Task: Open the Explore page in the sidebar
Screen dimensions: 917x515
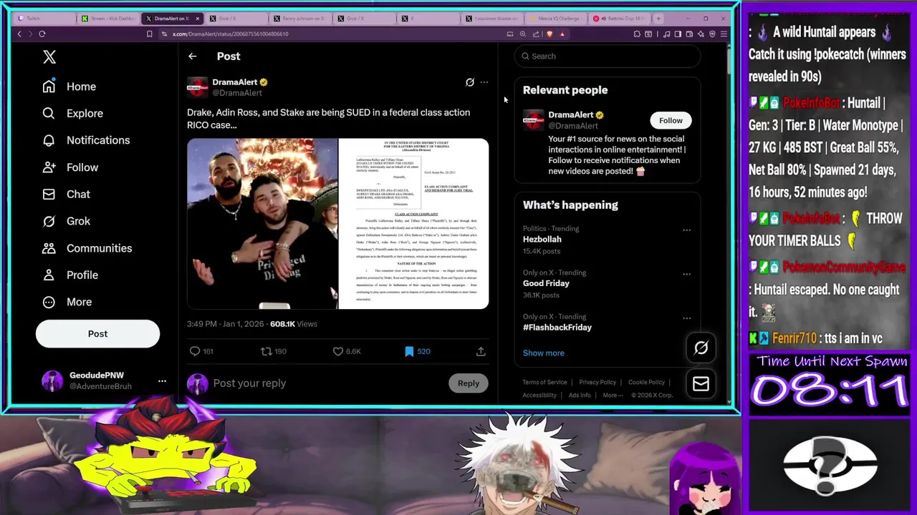Action: tap(72, 113)
